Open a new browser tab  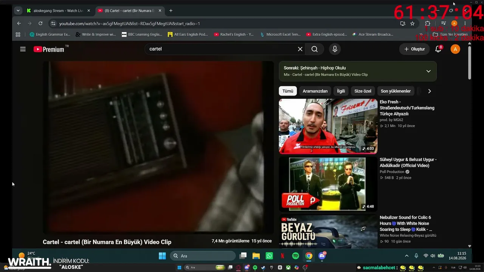point(171,11)
